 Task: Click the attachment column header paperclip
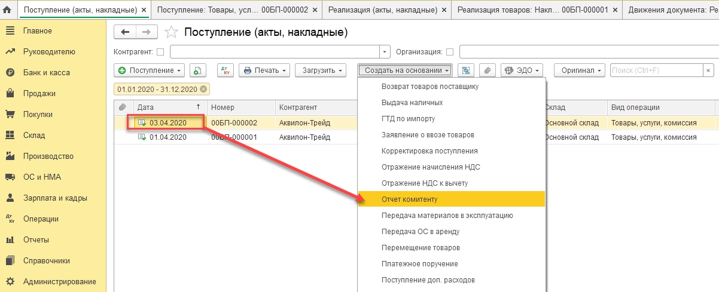click(123, 107)
